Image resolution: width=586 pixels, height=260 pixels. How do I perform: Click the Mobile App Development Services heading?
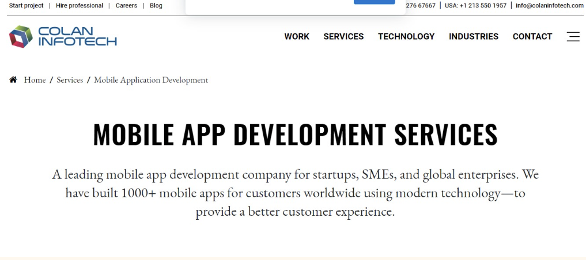[295, 134]
